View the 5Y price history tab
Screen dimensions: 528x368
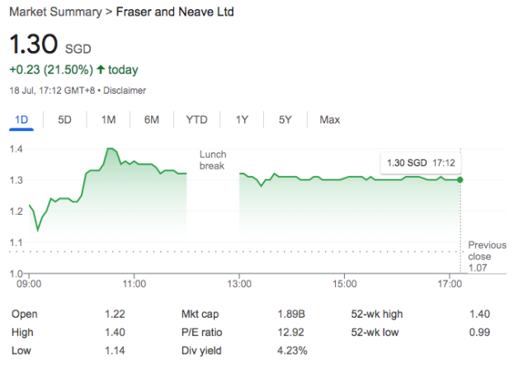point(285,120)
